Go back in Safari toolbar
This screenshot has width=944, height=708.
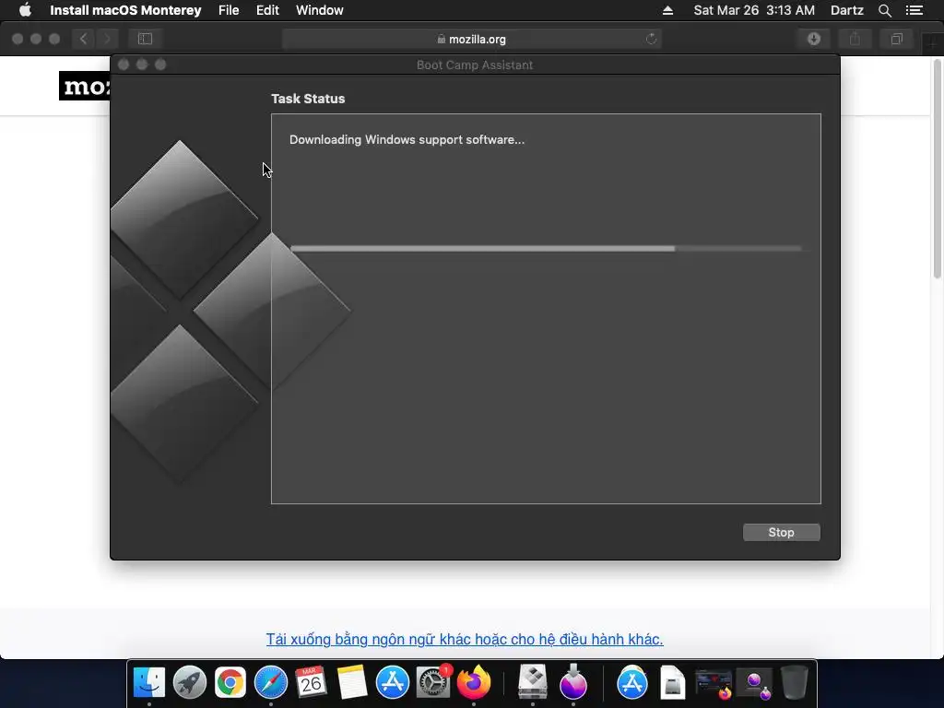click(x=84, y=39)
